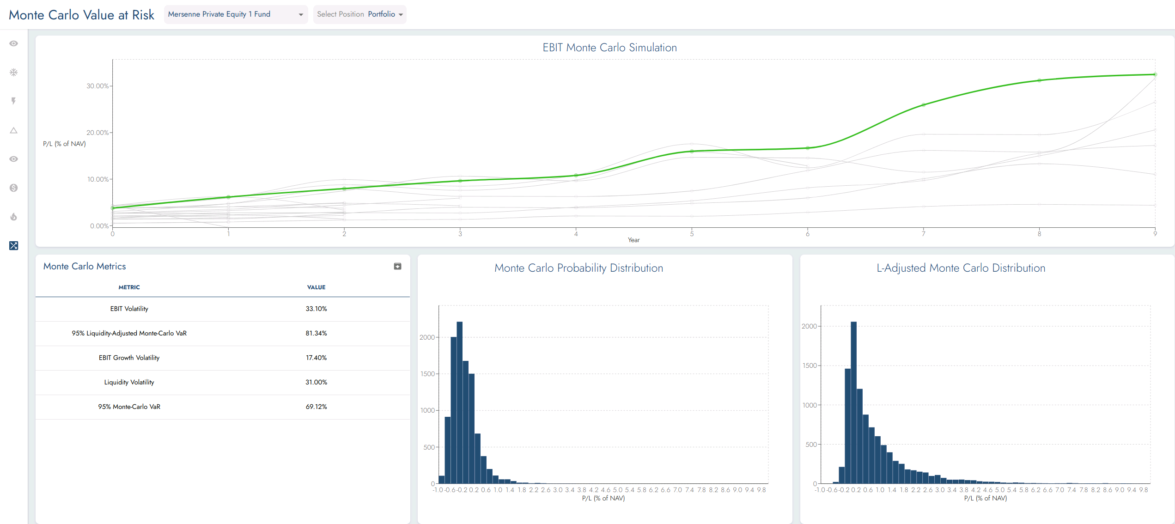Click the Monte Carlo Value at Risk title
The image size is (1175, 524).
click(x=81, y=15)
